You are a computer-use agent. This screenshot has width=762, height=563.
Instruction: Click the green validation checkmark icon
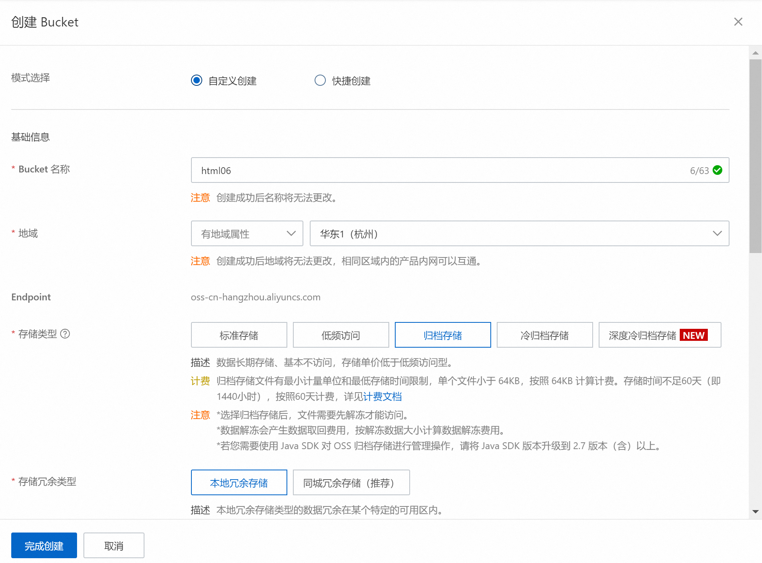(717, 170)
